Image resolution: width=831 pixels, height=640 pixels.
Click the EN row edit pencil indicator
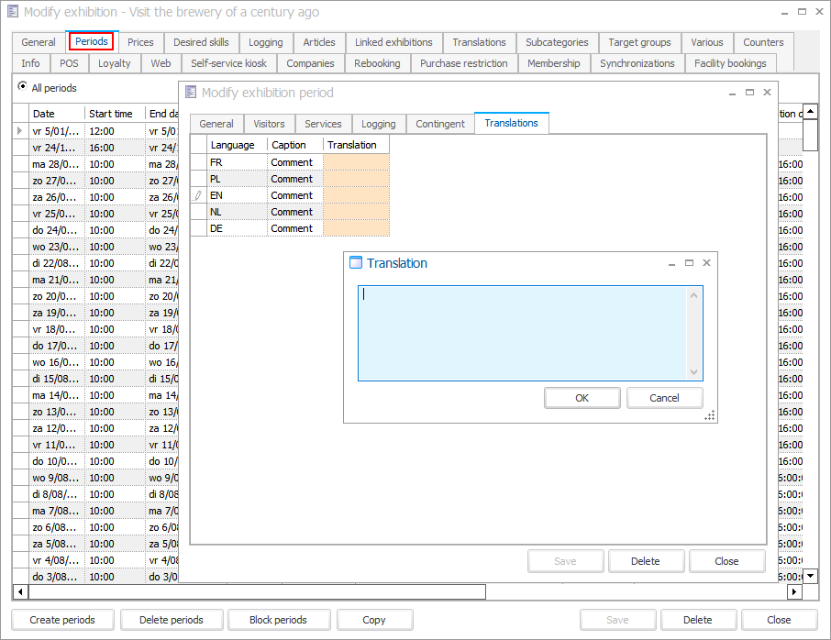198,195
